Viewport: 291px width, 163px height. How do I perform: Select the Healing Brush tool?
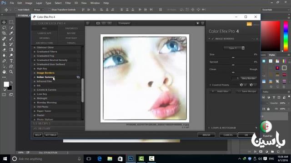[x=4, y=39]
